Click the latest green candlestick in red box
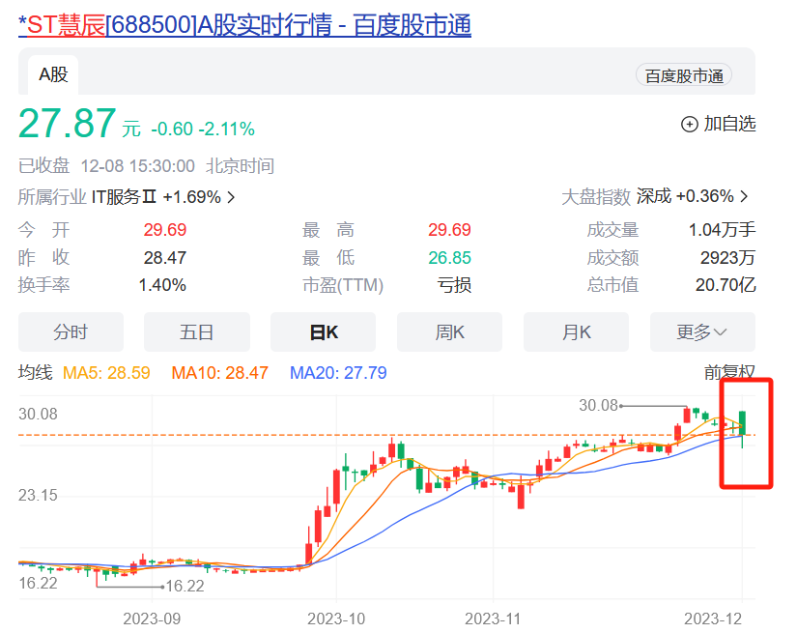Image resolution: width=797 pixels, height=633 pixels. coord(743,423)
